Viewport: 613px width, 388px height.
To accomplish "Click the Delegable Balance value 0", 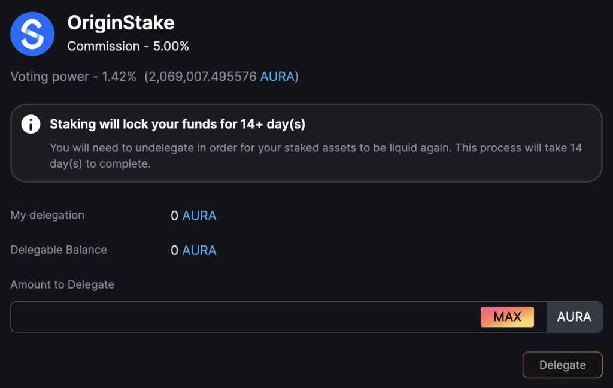I will (x=174, y=250).
